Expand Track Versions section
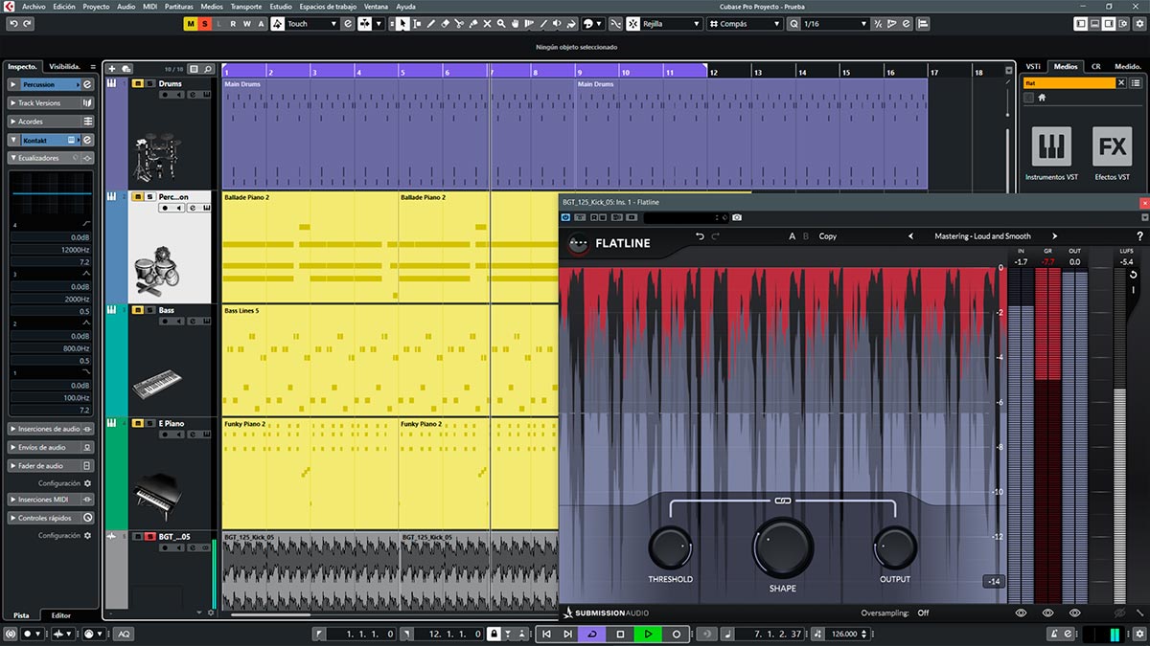The height and width of the screenshot is (646, 1150). [x=52, y=102]
